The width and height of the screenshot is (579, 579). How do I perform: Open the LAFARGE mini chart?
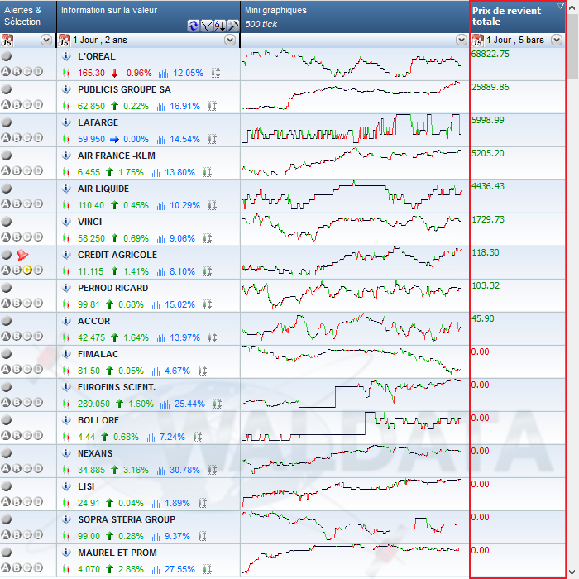352,128
